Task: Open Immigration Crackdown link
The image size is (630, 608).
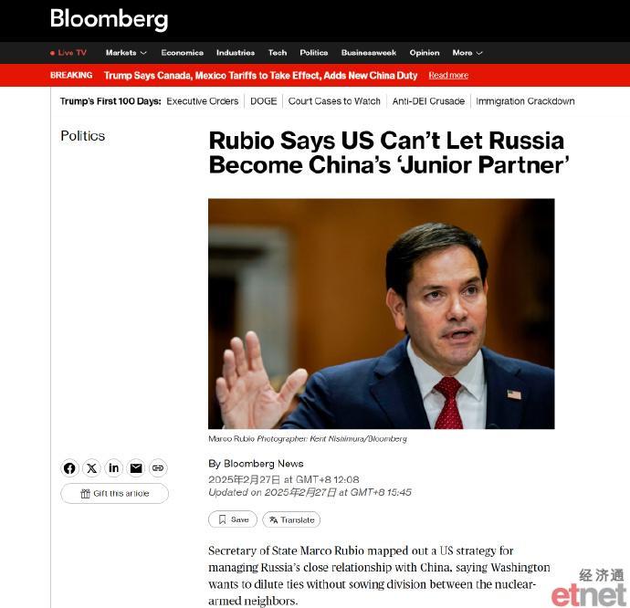Action: click(525, 101)
